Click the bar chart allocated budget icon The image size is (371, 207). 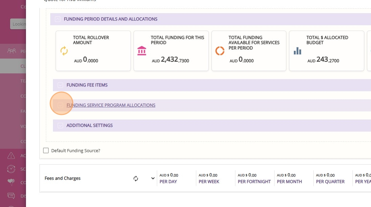click(x=297, y=51)
